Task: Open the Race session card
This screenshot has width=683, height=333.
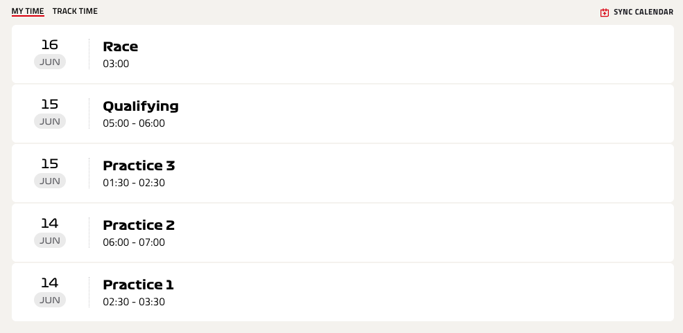Action: coord(343,54)
